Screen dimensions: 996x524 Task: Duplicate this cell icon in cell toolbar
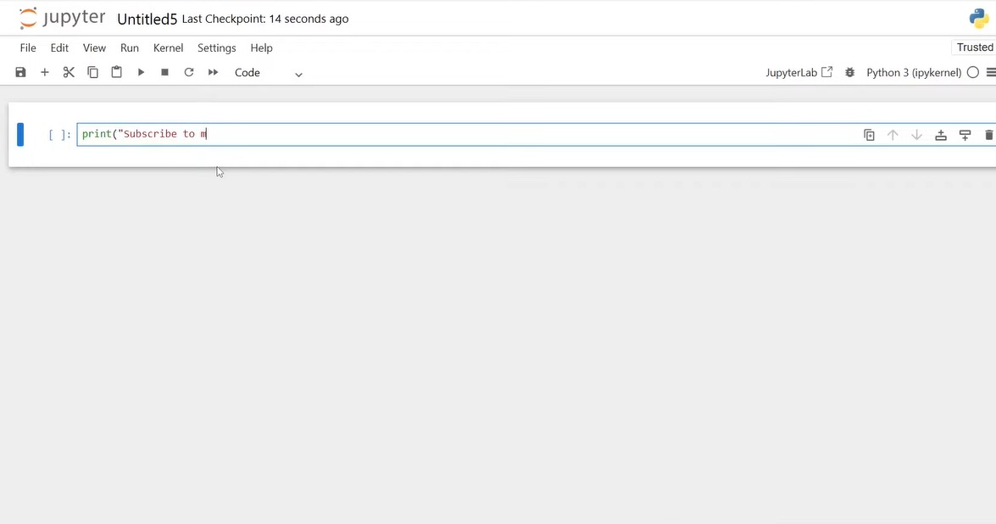pyautogui.click(x=869, y=135)
